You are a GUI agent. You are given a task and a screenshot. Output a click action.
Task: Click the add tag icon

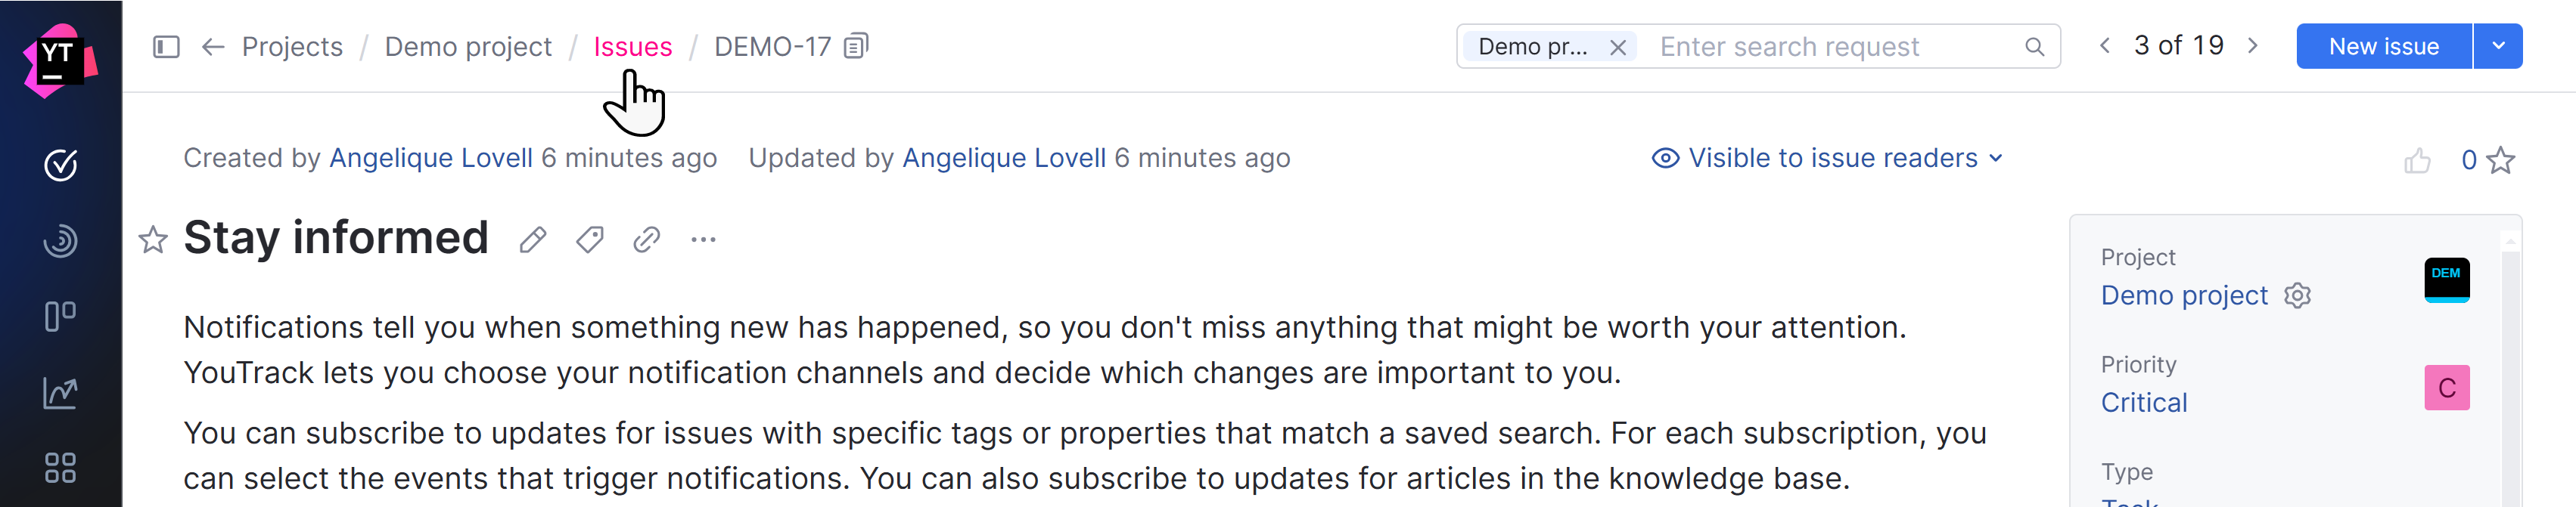590,240
